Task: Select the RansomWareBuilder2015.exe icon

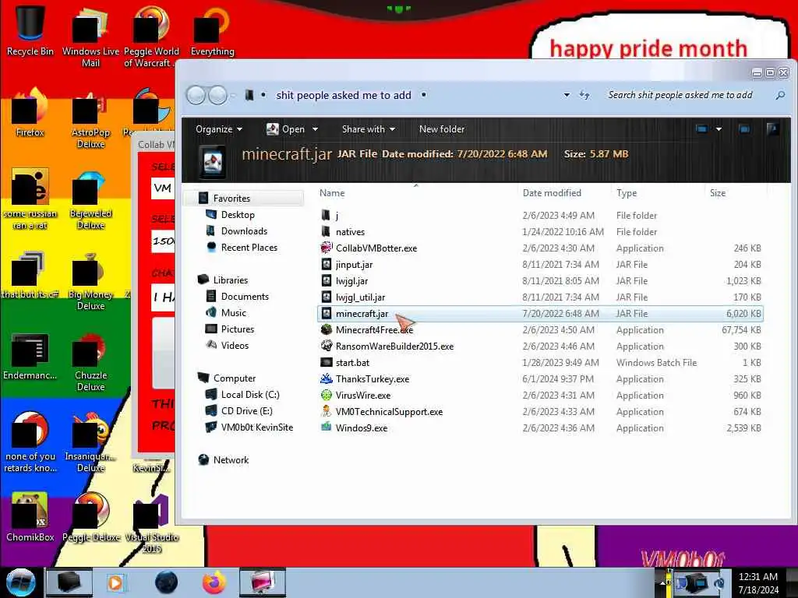Action: [327, 346]
